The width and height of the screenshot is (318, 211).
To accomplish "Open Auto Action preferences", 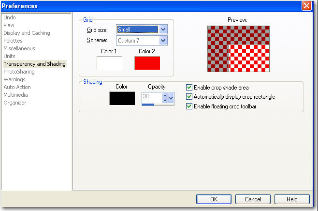I will click(17, 87).
